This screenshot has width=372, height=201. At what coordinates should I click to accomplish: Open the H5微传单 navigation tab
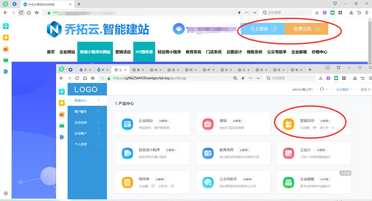pyautogui.click(x=144, y=52)
